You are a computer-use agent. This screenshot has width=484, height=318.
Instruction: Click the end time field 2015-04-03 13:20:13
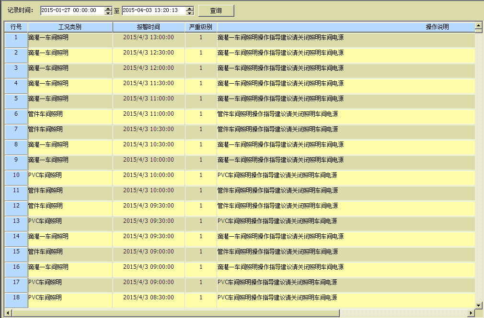click(153, 11)
